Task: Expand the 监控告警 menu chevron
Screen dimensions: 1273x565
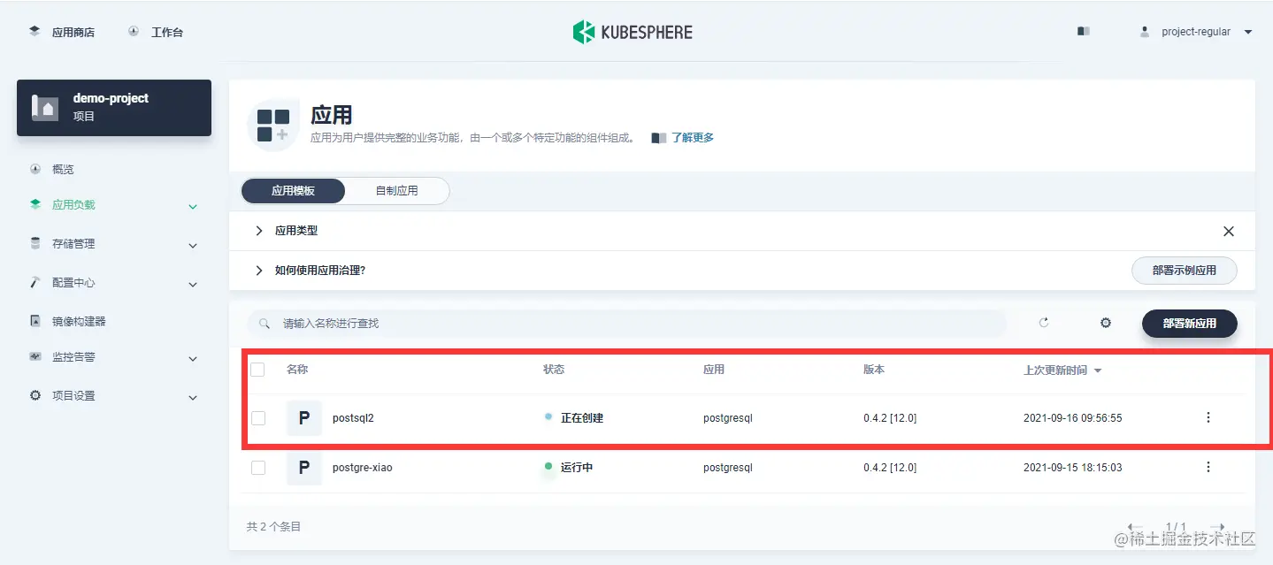Action: coord(193,359)
